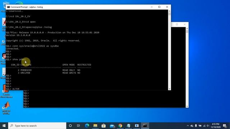This screenshot has width=230, height=129.
Task: Click the Copyright Oracle line
Action: tap(43, 40)
